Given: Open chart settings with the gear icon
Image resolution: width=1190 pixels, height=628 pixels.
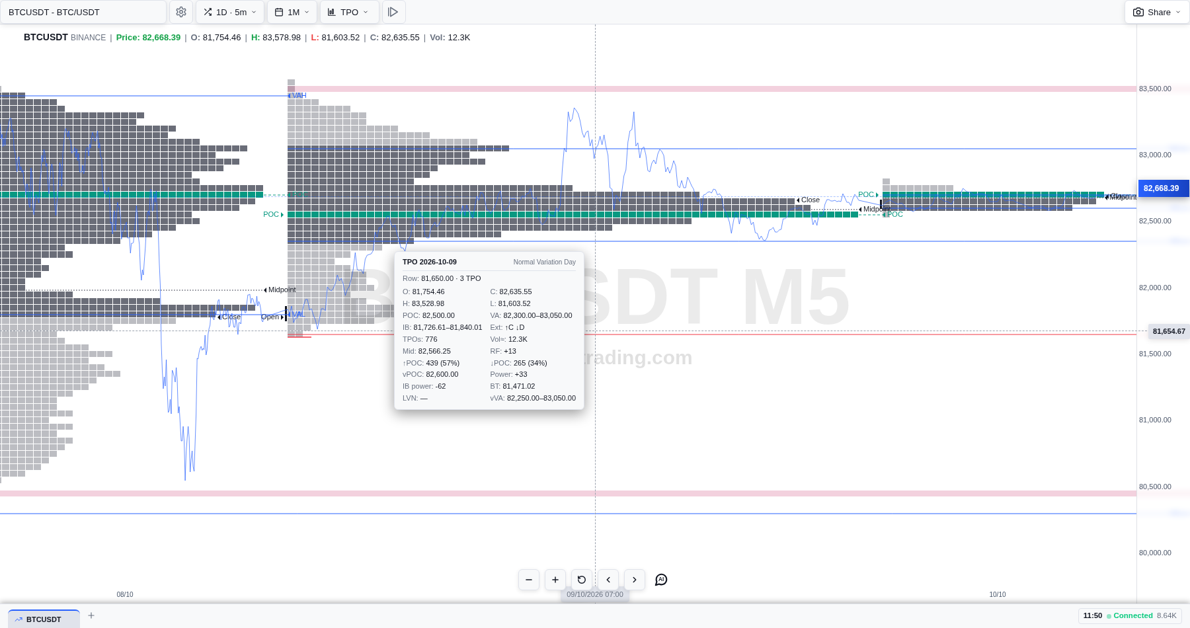Looking at the screenshot, I should tap(181, 12).
